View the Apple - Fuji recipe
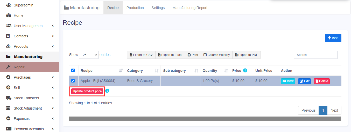 [288, 81]
